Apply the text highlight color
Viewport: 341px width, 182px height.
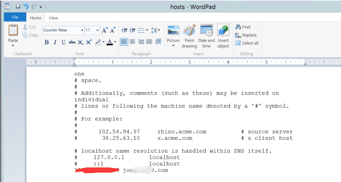(x=98, y=42)
